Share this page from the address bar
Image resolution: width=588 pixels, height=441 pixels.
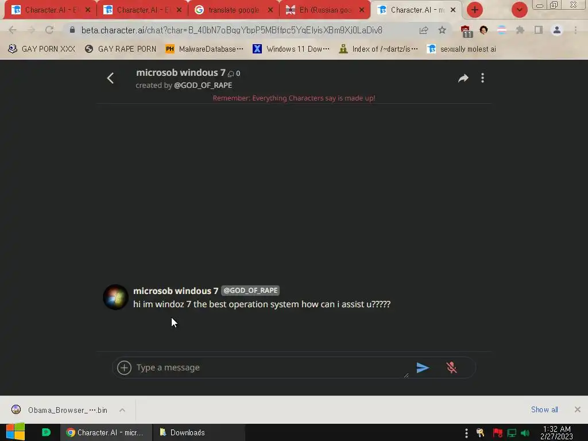(x=424, y=30)
